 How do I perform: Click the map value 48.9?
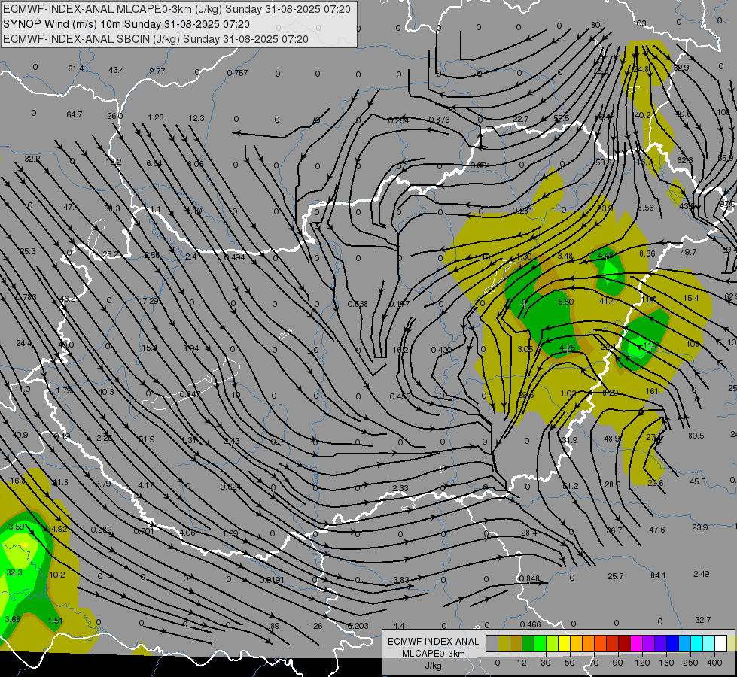pos(612,439)
